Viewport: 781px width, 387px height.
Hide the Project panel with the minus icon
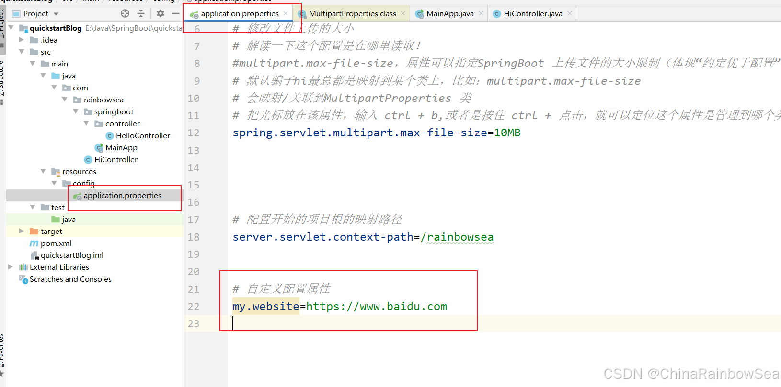(x=176, y=13)
